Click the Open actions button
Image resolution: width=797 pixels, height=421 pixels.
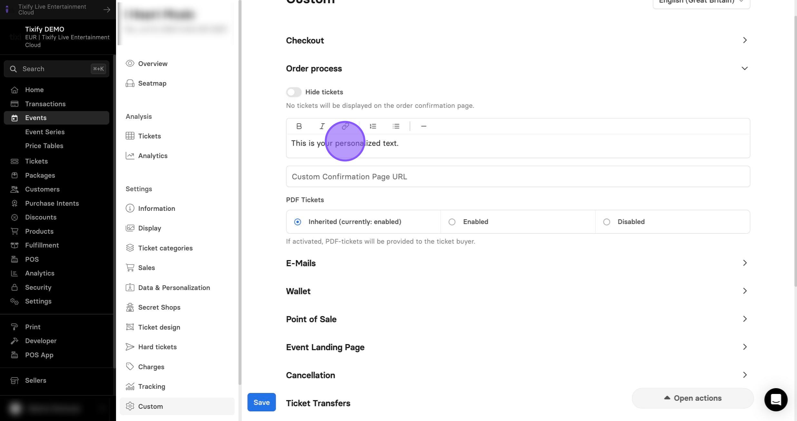[693, 398]
